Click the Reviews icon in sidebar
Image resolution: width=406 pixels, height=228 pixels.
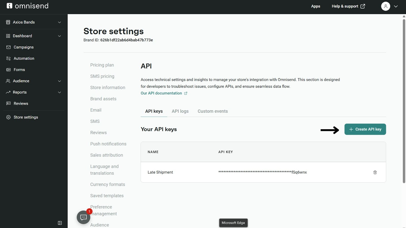(x=8, y=103)
